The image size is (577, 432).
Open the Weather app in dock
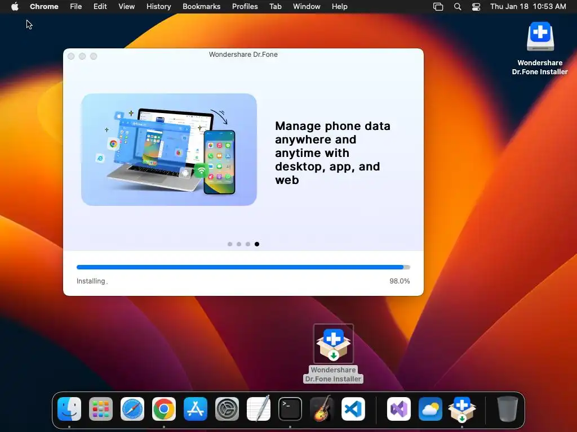[430, 409]
